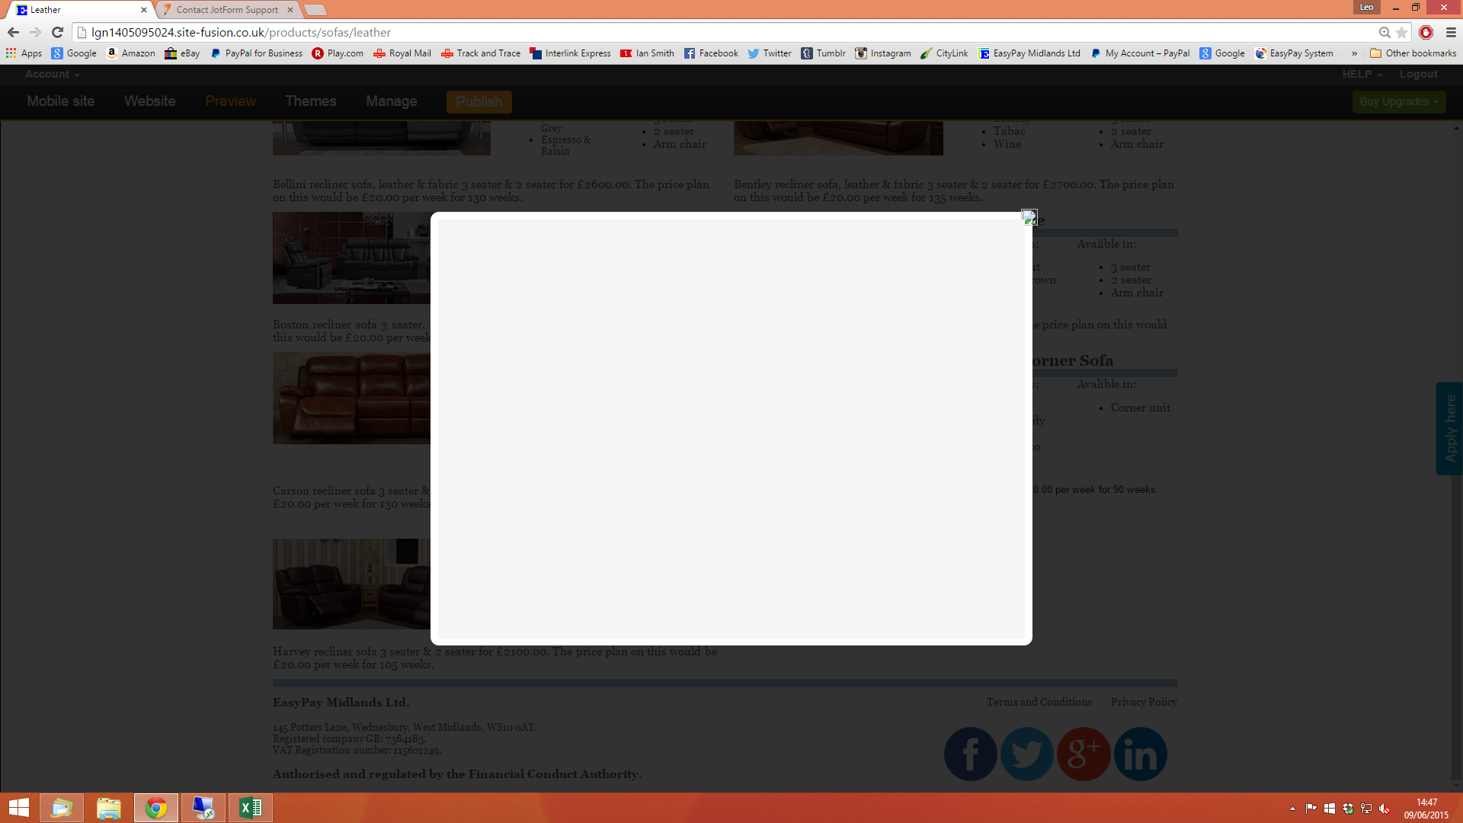Open Excel from the taskbar
The height and width of the screenshot is (823, 1463).
tap(251, 807)
